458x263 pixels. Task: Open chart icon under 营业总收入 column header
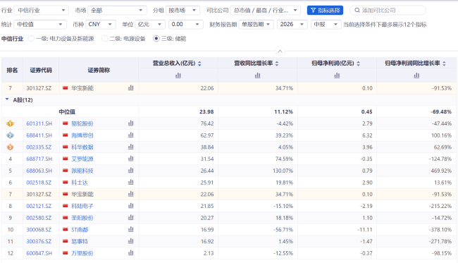(x=178, y=75)
